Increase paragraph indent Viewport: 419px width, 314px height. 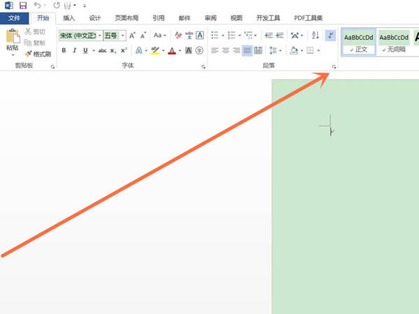pyautogui.click(x=279, y=36)
